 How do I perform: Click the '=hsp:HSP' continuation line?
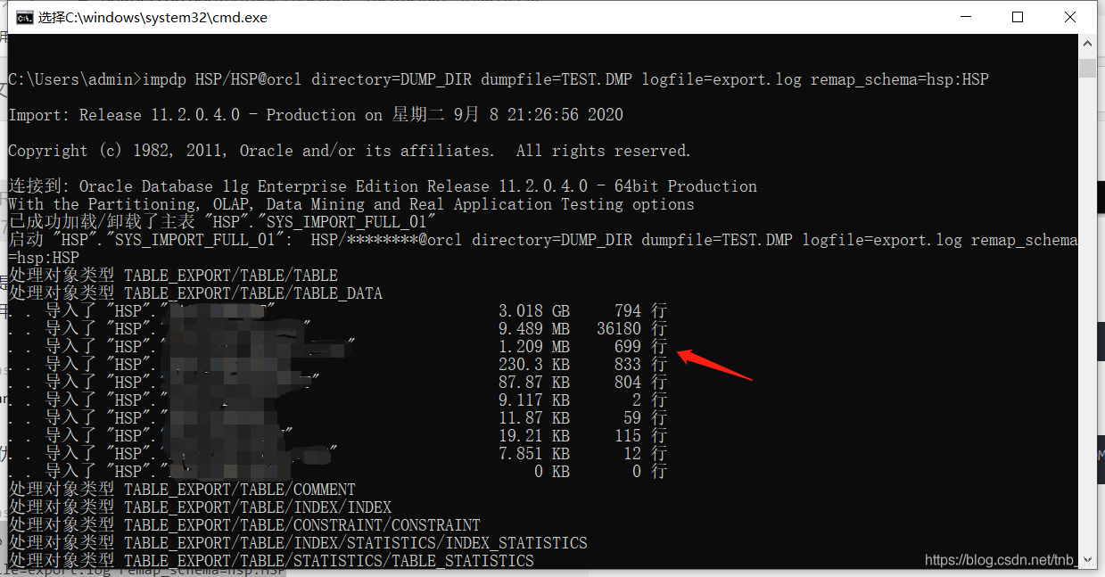coord(44,258)
